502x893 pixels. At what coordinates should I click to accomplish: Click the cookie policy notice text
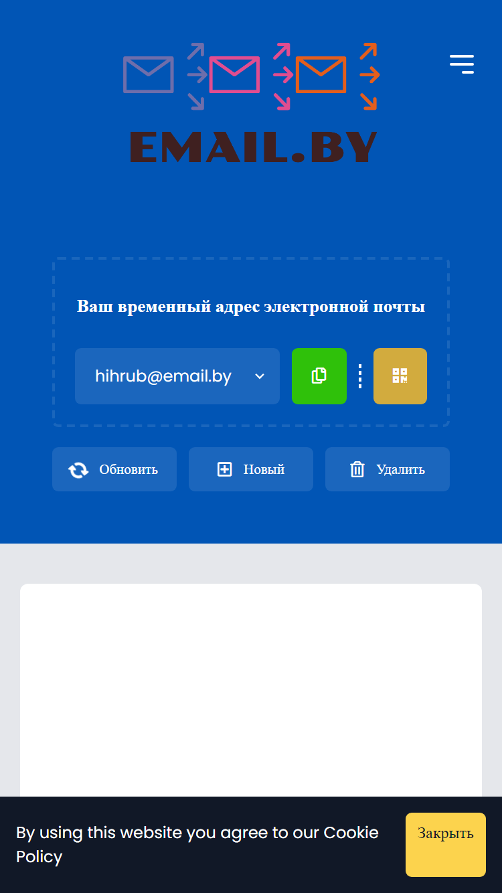click(197, 845)
